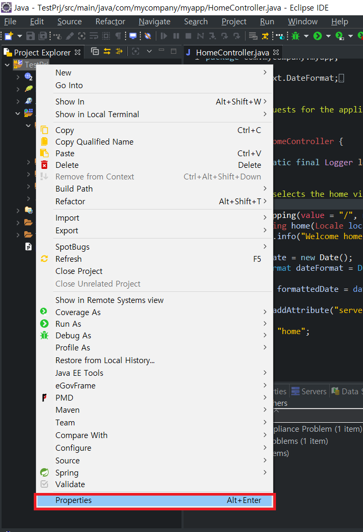The height and width of the screenshot is (532, 363).
Task: Click Collapse All in Project Explorer
Action: [95, 51]
